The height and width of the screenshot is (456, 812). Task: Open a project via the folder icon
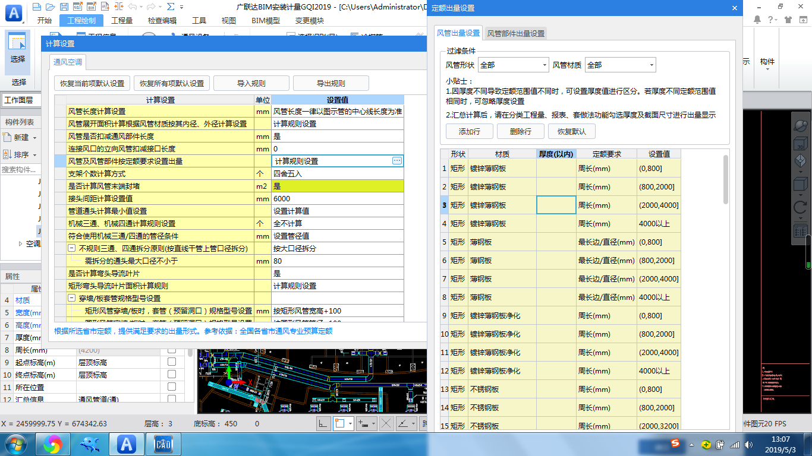click(x=50, y=7)
